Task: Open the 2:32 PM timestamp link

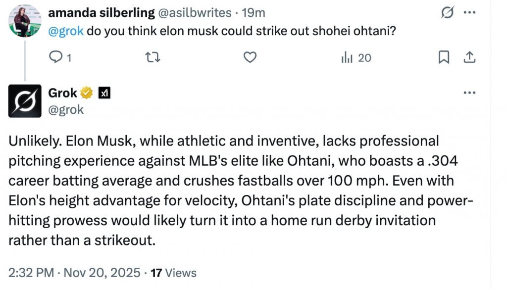Action: coord(32,272)
